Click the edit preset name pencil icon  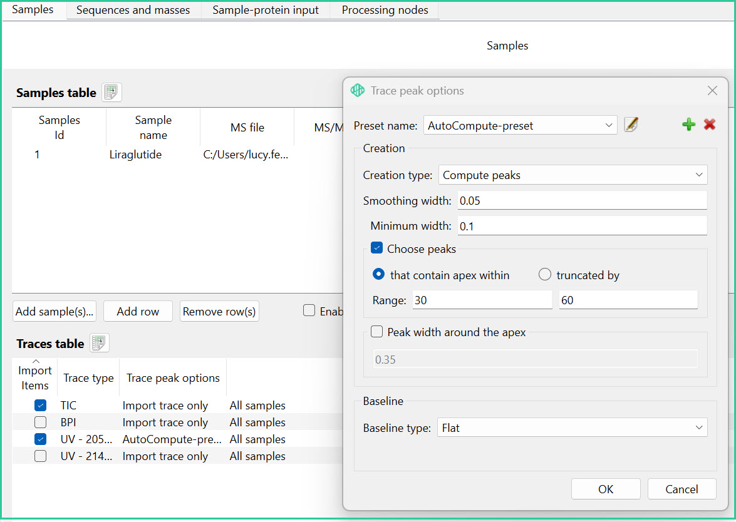(631, 125)
